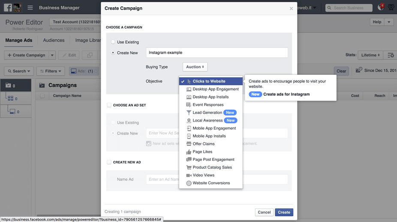Click the Cancel button in dialog
Image resolution: width=397 pixels, height=222 pixels.
(x=264, y=213)
